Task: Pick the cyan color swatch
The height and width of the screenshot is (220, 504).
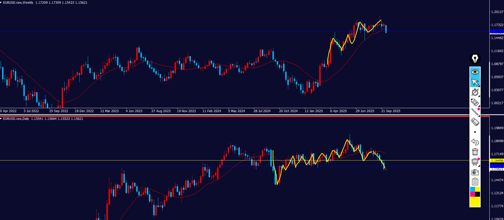Action: point(472,189)
